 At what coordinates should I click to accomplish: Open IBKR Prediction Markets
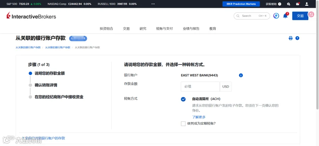[x=241, y=4]
